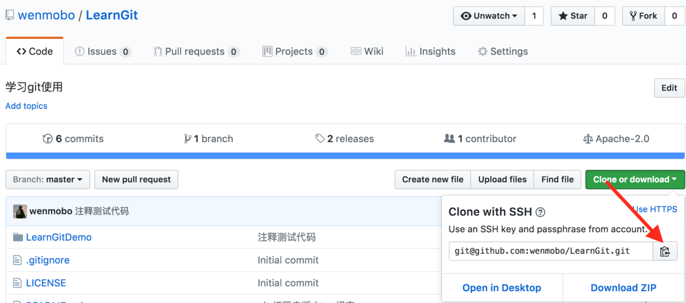Image resolution: width=686 pixels, height=303 pixels.
Task: Open the Pull requests tab
Action: 196,51
